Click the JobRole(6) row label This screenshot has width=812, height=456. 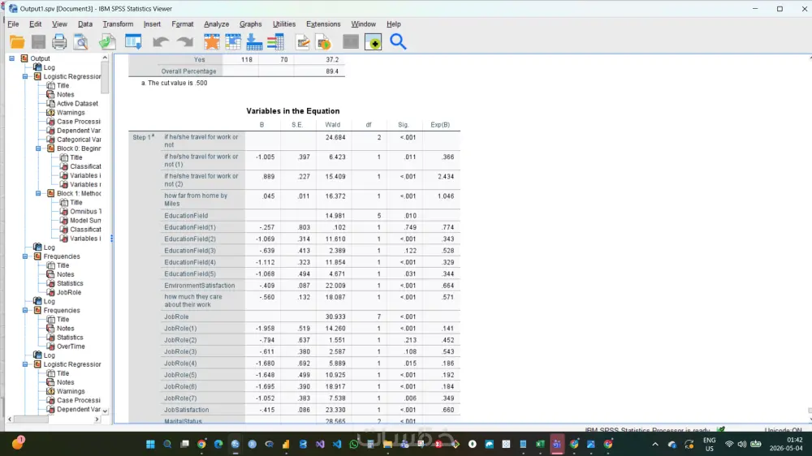click(x=180, y=387)
